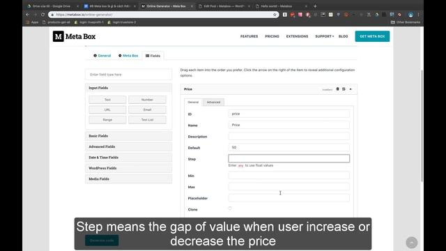Open the Extensions menu item
Image resolution: width=446 pixels, height=251 pixels.
(297, 36)
